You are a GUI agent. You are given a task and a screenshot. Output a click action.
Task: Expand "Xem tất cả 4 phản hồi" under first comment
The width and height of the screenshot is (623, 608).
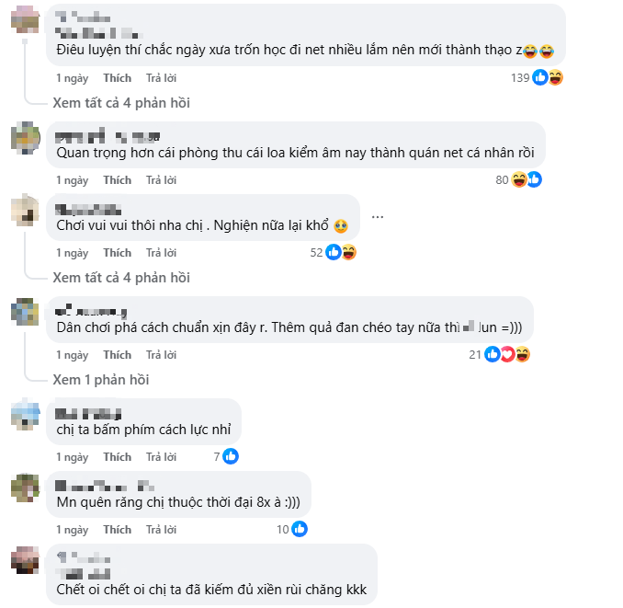(121, 103)
